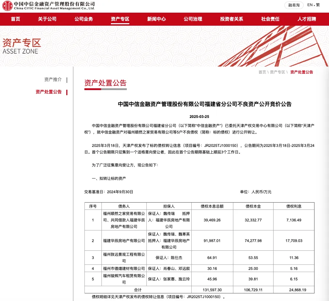Click cell value 25.00
This screenshot has height=301, width=329.
tap(253, 268)
